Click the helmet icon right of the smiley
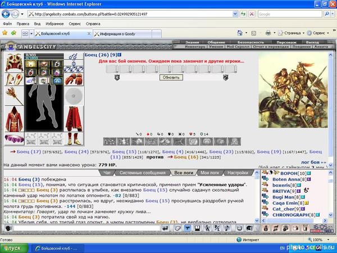The width and height of the screenshot is (337, 253). click(x=249, y=228)
